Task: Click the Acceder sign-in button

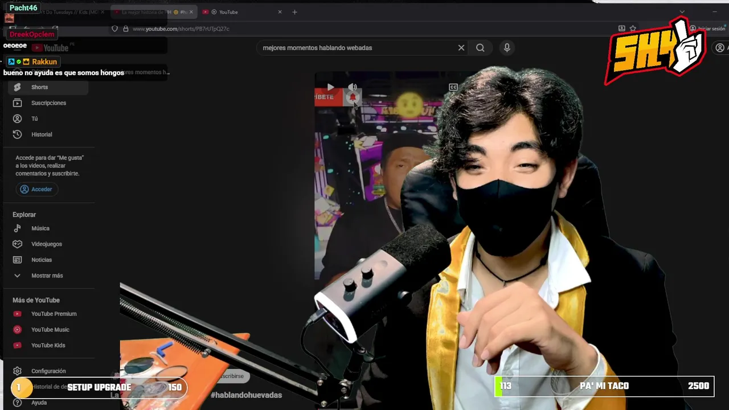Action: point(36,189)
